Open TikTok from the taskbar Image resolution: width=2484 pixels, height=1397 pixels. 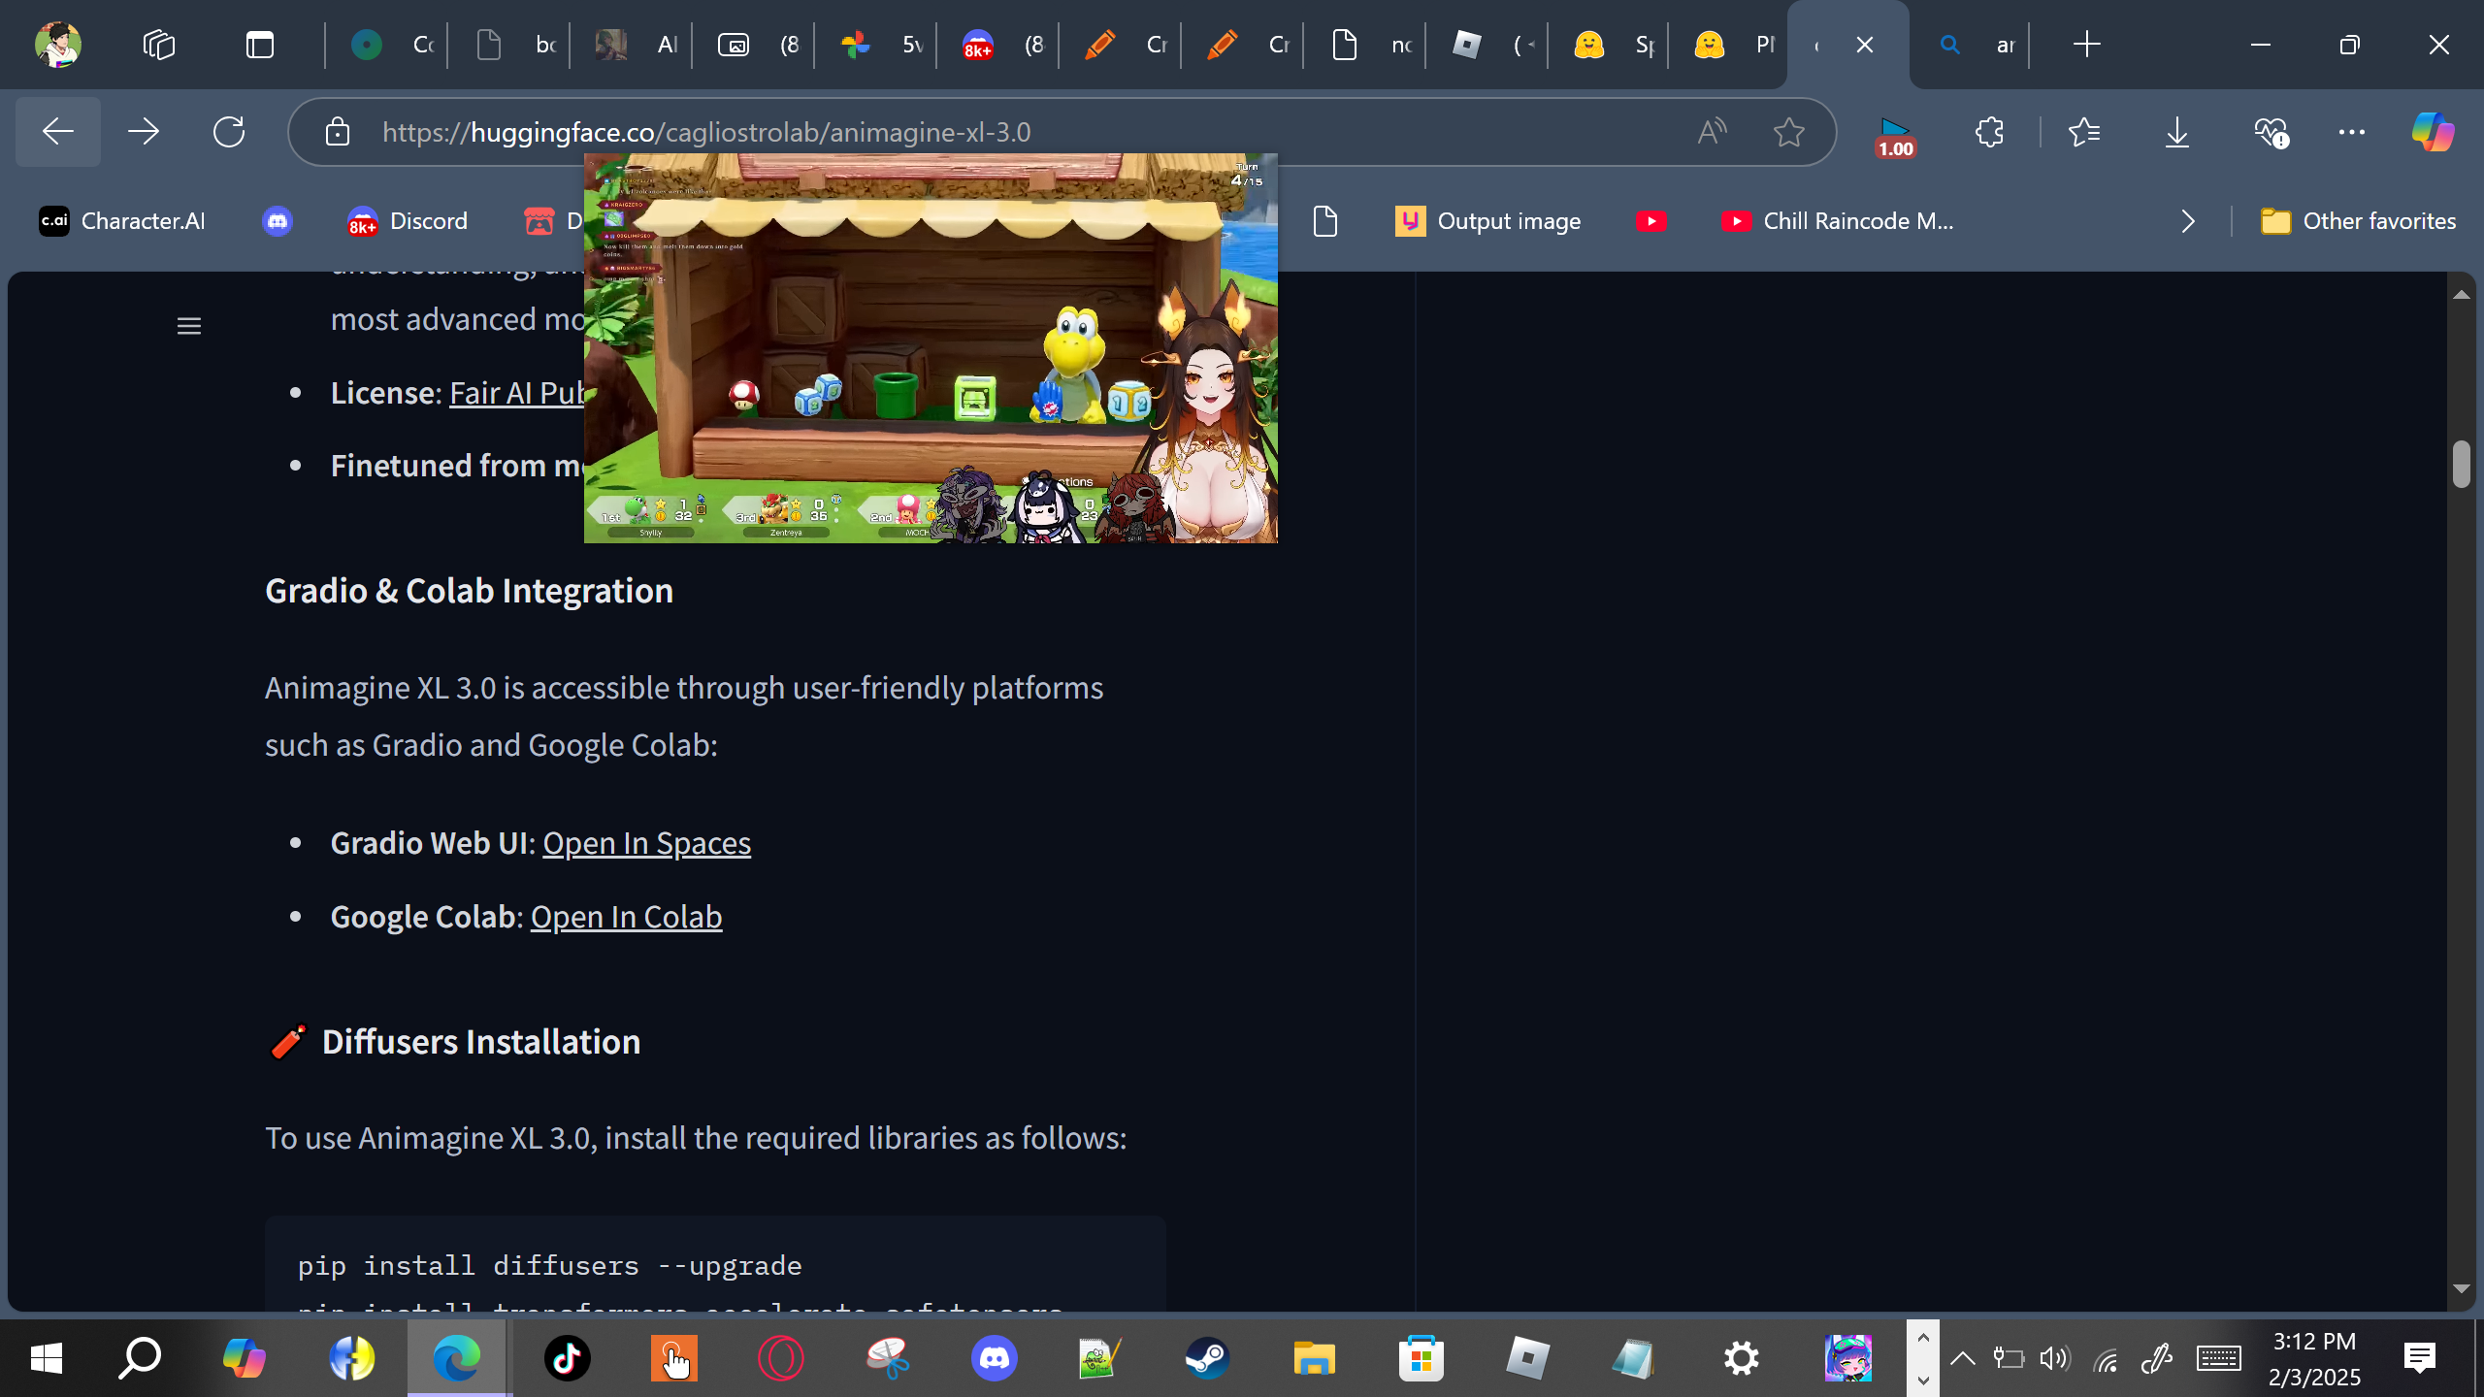coord(567,1358)
